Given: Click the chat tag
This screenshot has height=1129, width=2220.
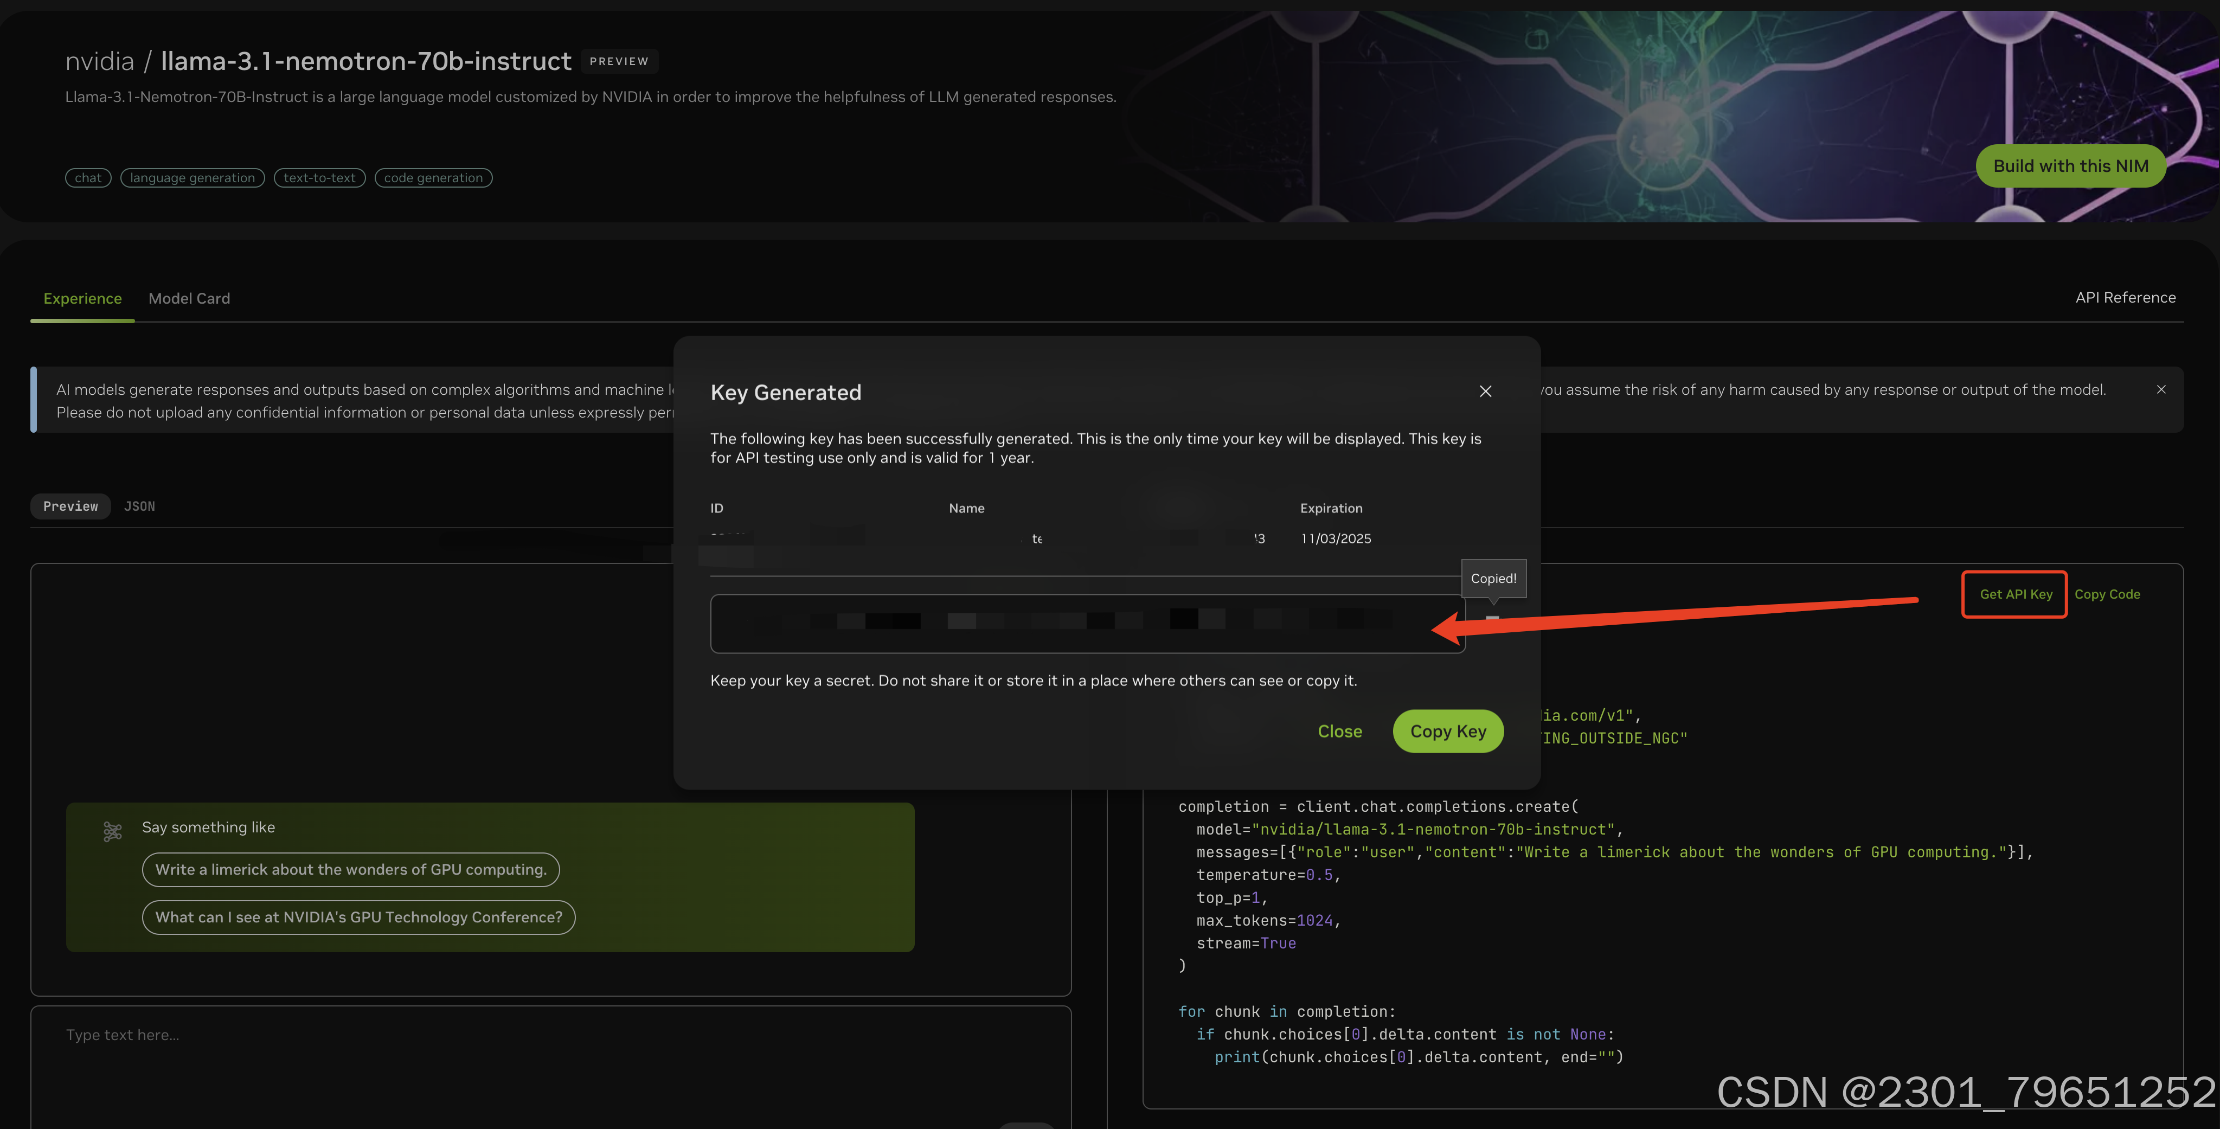Looking at the screenshot, I should click(x=88, y=177).
